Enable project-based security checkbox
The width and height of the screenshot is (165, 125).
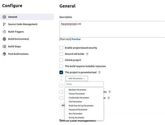61,48
